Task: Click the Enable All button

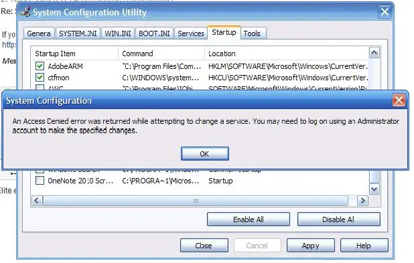Action: (x=248, y=220)
